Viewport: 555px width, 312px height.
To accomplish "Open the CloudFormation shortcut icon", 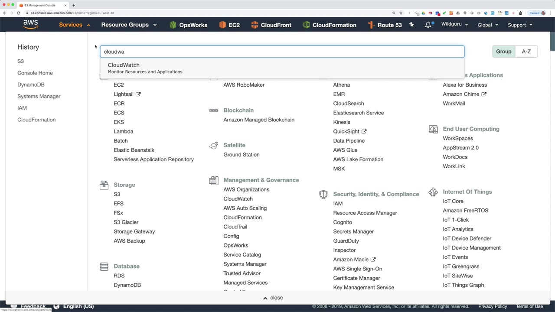I will coord(307,25).
